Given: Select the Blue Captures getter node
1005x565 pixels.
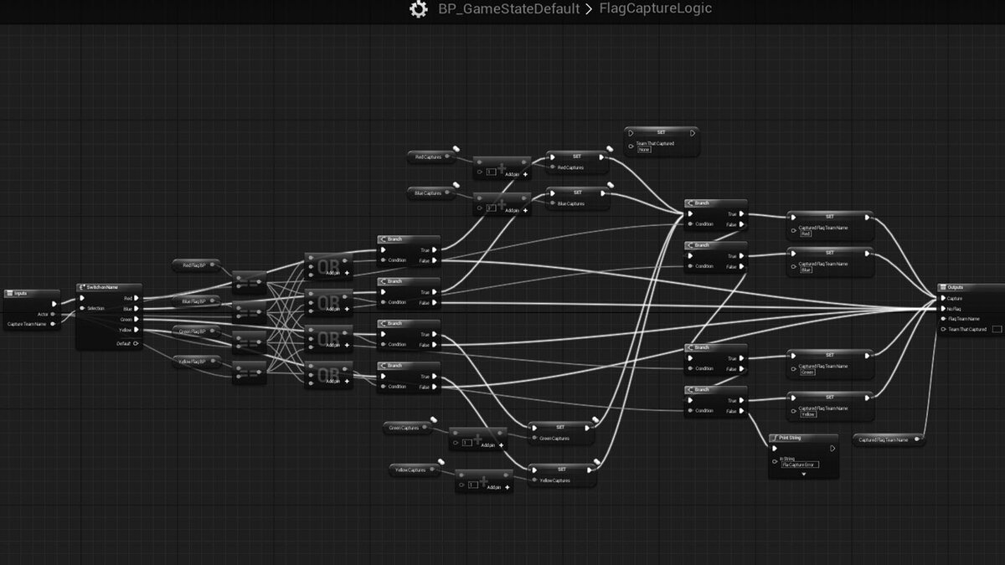Looking at the screenshot, I should (x=430, y=193).
